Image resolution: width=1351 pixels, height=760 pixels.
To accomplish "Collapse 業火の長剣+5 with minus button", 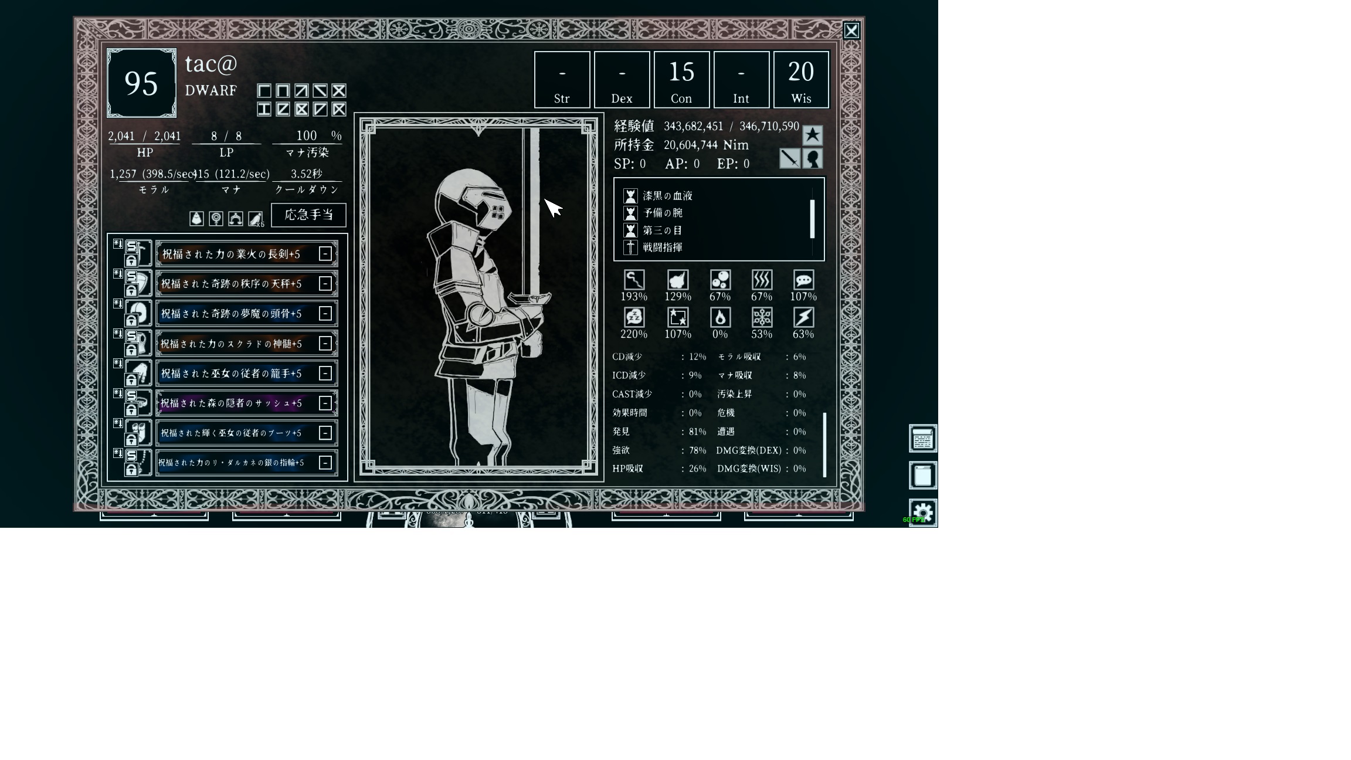I will point(325,253).
